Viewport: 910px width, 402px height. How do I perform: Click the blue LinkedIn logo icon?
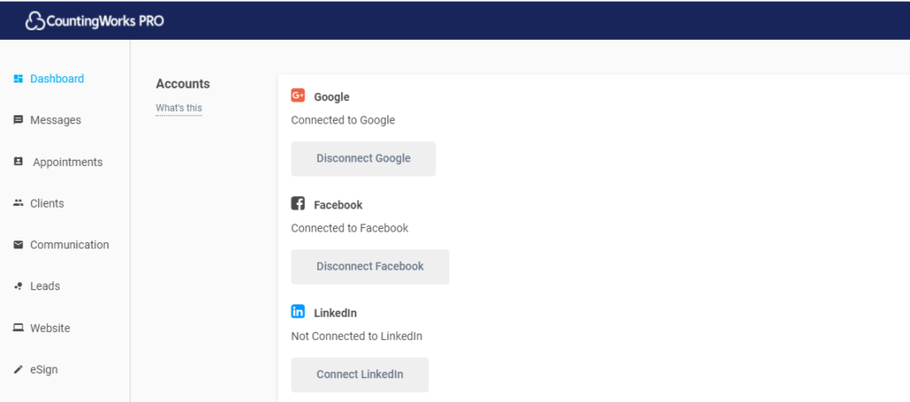pyautogui.click(x=298, y=311)
